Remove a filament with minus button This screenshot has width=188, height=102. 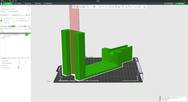(x=24, y=15)
